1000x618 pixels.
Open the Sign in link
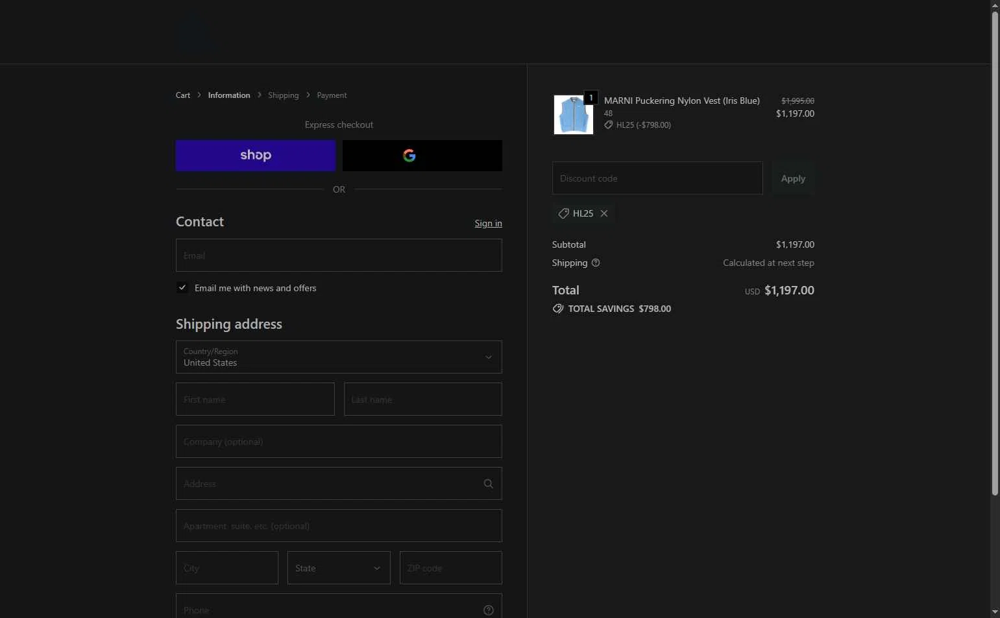488,223
